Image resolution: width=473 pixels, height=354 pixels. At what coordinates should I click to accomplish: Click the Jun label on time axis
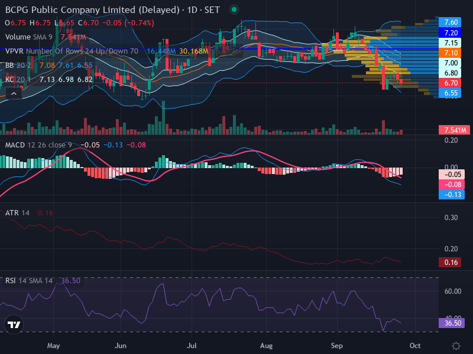(121, 346)
